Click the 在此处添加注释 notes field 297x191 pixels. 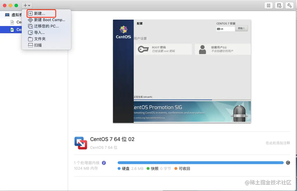pyautogui.click(x=278, y=143)
